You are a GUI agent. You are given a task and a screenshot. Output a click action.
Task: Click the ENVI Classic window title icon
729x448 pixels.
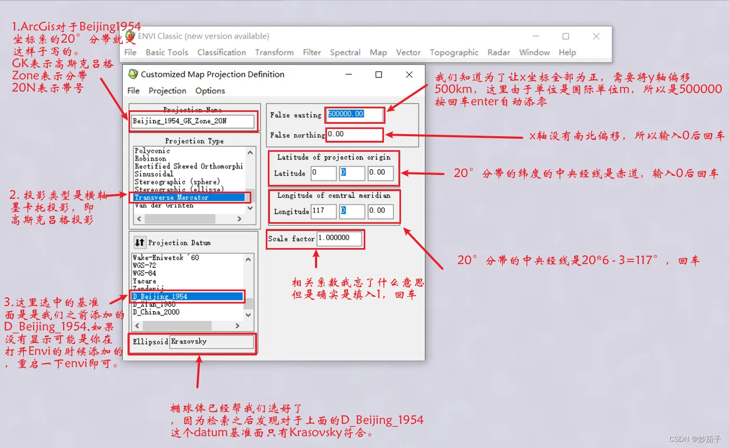coord(131,35)
